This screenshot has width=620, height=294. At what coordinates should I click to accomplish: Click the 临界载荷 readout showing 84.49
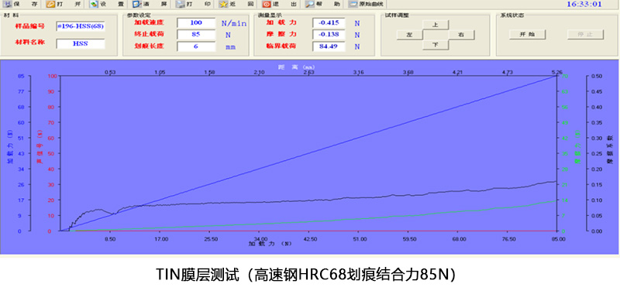tap(329, 46)
